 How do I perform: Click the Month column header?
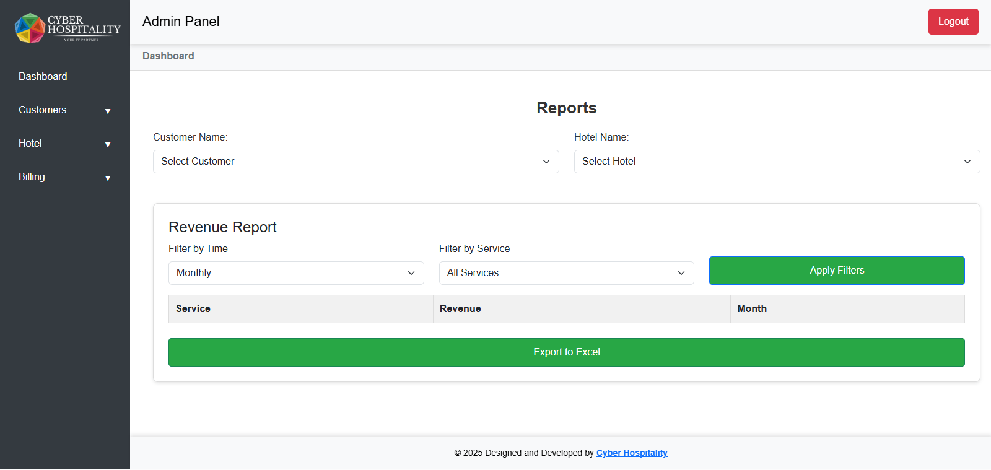[x=752, y=308]
